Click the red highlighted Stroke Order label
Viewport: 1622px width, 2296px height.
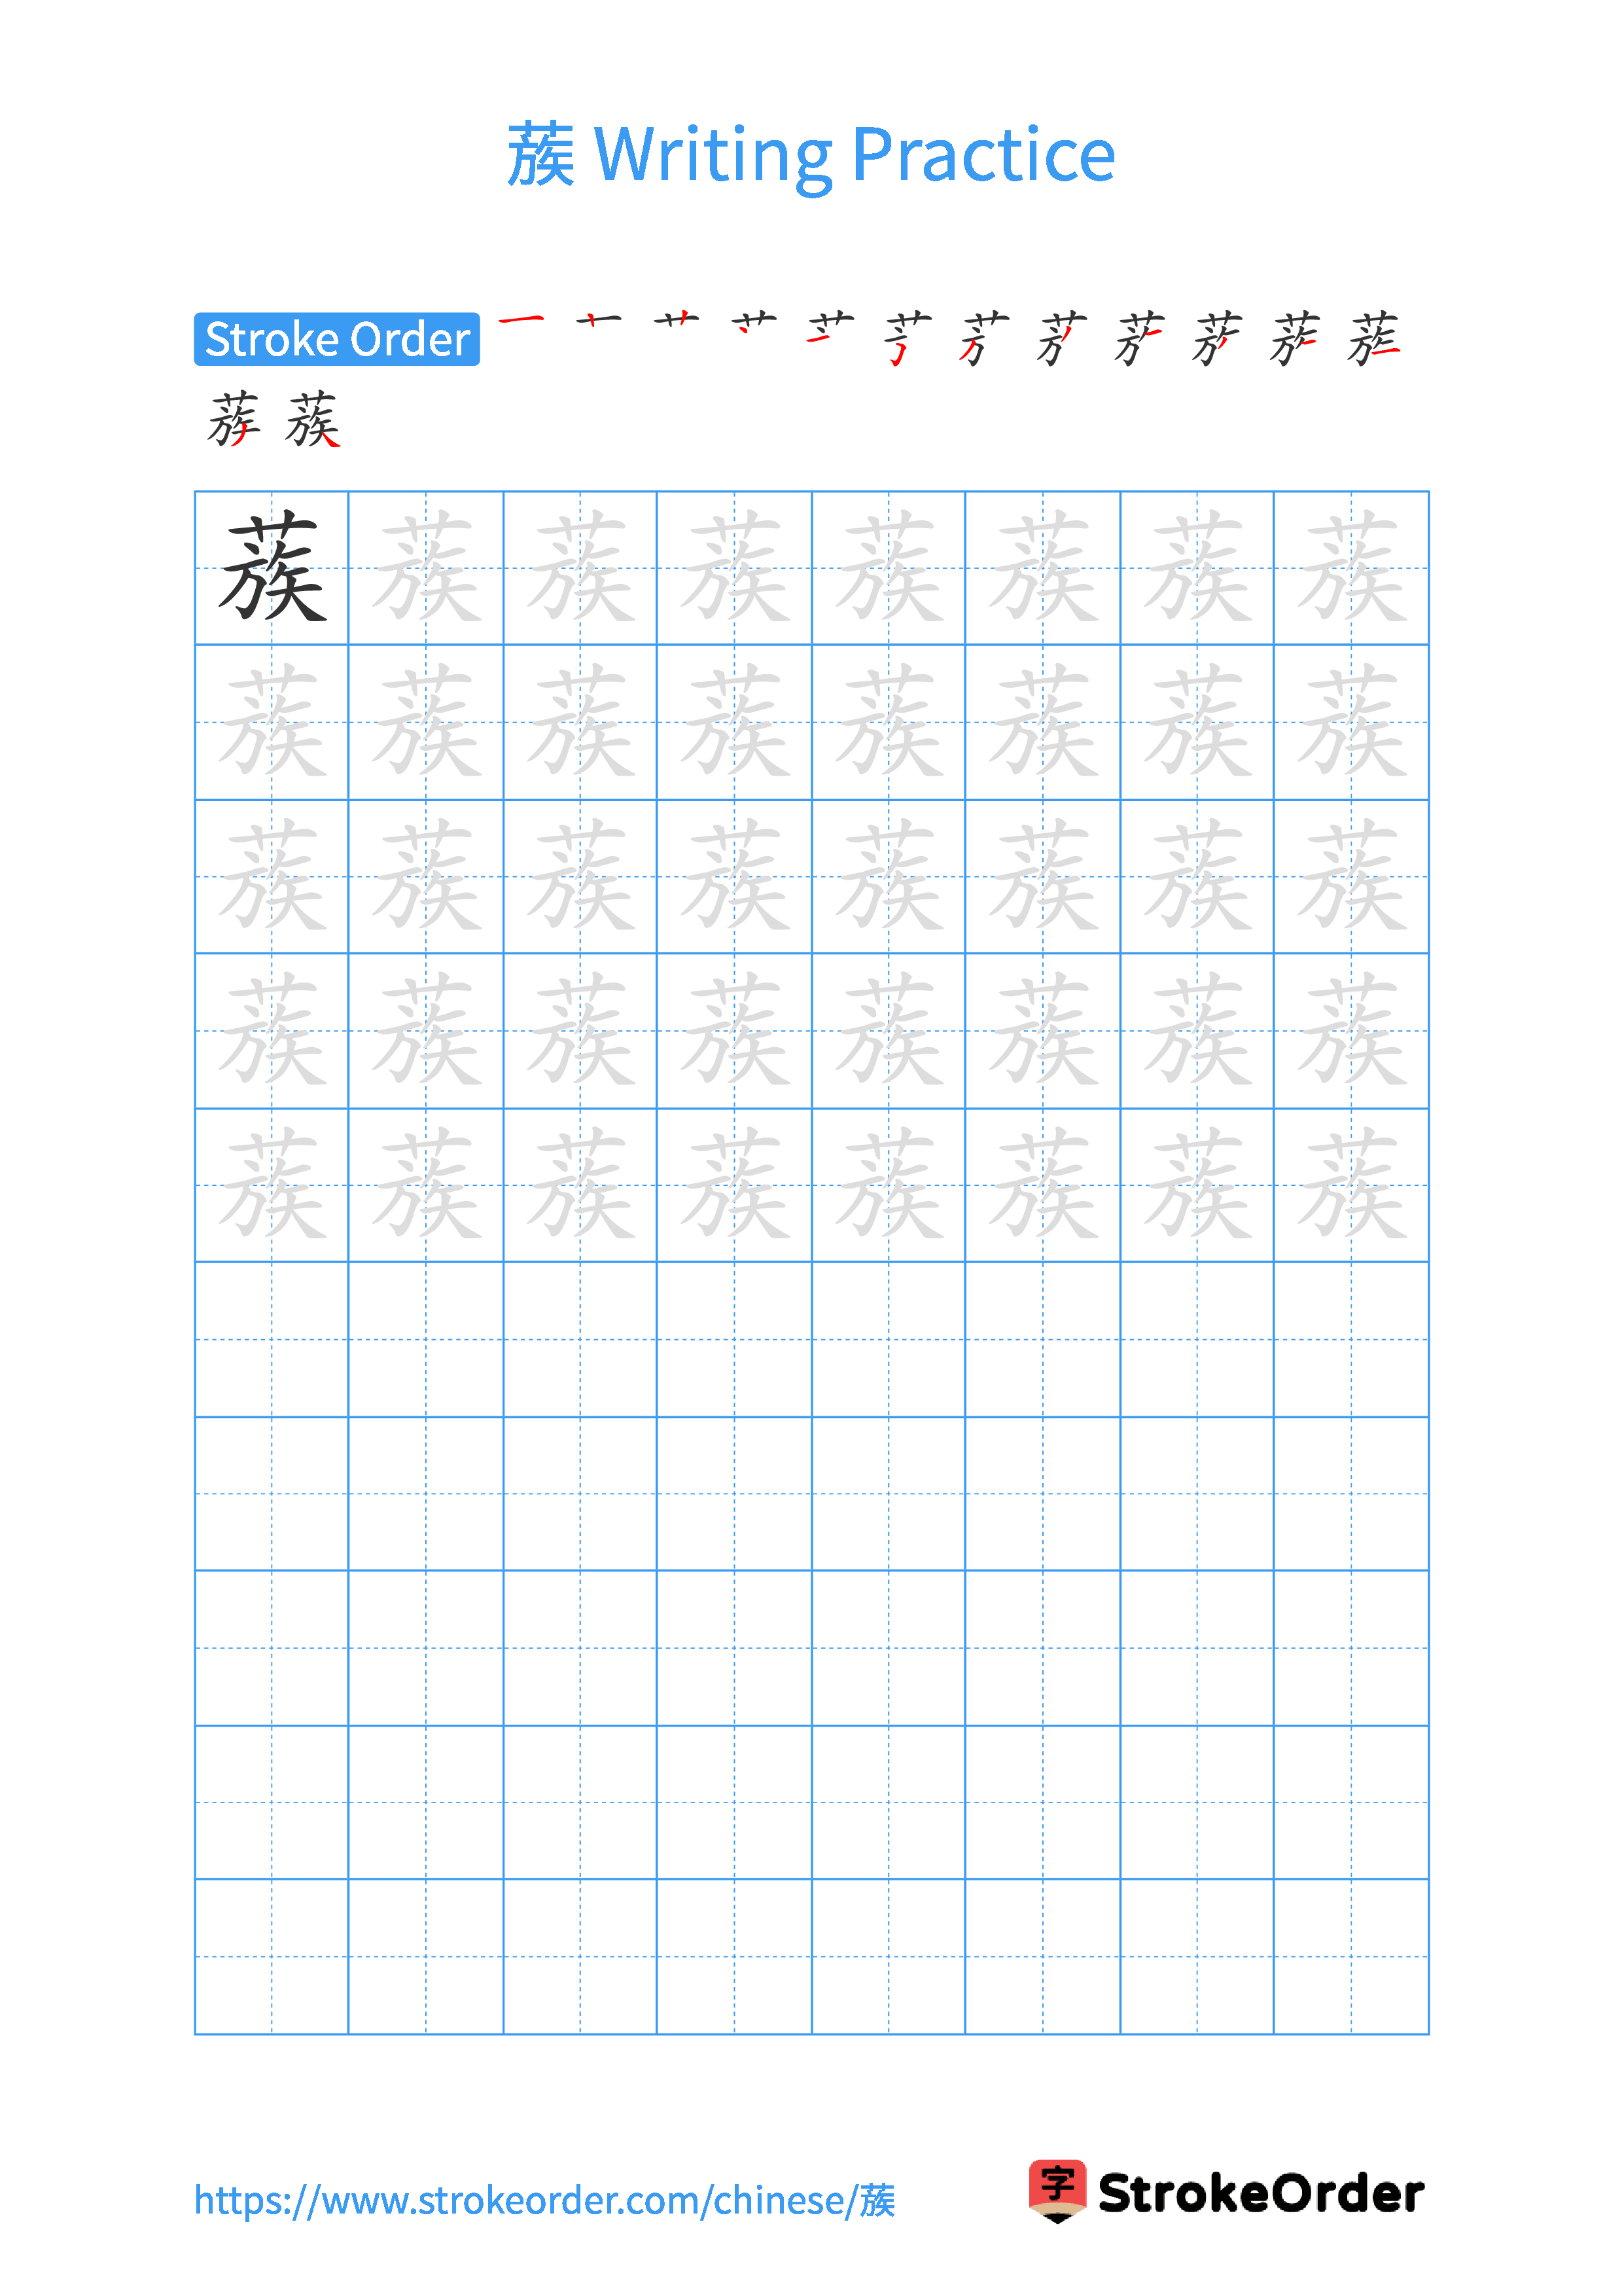pos(285,307)
